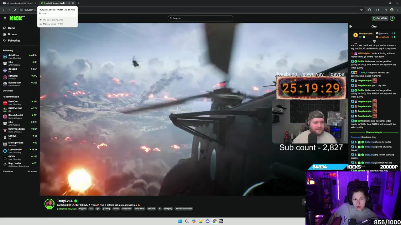Collapse the chat panel with arrow icon
The height and width of the screenshot is (225, 401).
tap(351, 27)
